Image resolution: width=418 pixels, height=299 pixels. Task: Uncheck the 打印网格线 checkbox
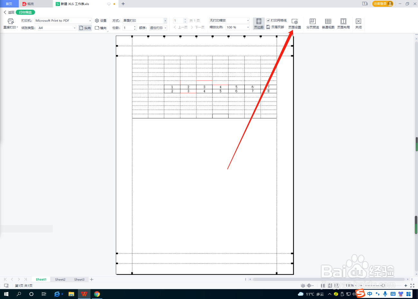point(268,21)
